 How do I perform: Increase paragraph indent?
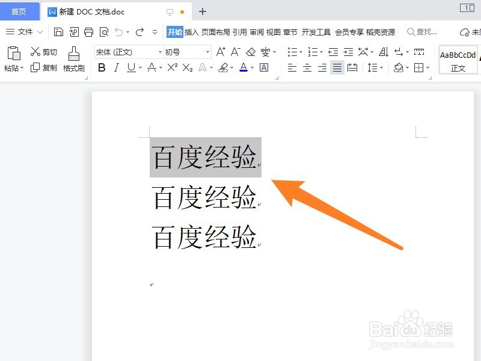[x=348, y=52]
